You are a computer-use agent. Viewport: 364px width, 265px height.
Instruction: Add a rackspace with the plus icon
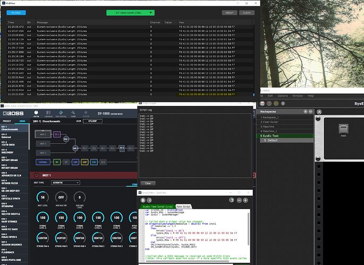click(x=306, y=111)
